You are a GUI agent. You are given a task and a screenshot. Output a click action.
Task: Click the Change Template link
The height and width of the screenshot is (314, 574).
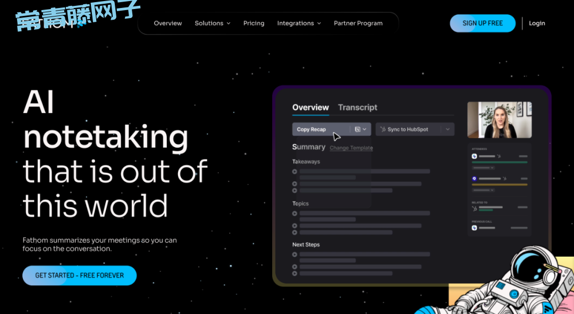(x=351, y=148)
